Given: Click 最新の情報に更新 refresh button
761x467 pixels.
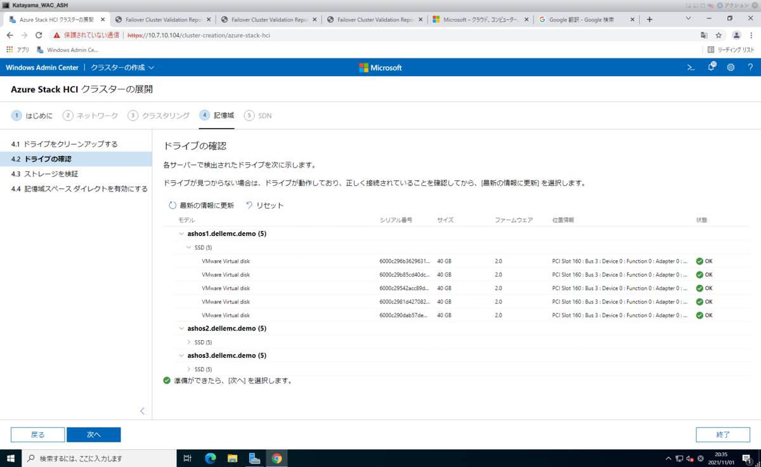Looking at the screenshot, I should 201,205.
